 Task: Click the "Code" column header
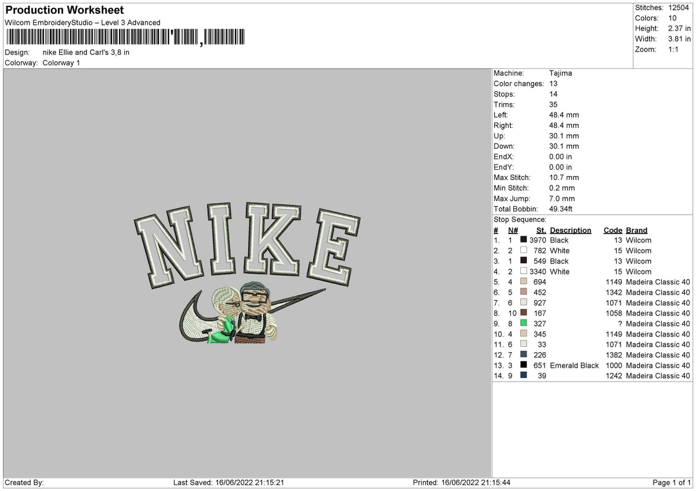612,230
